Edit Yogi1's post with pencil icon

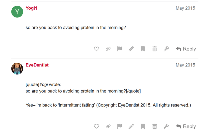click(x=131, y=49)
